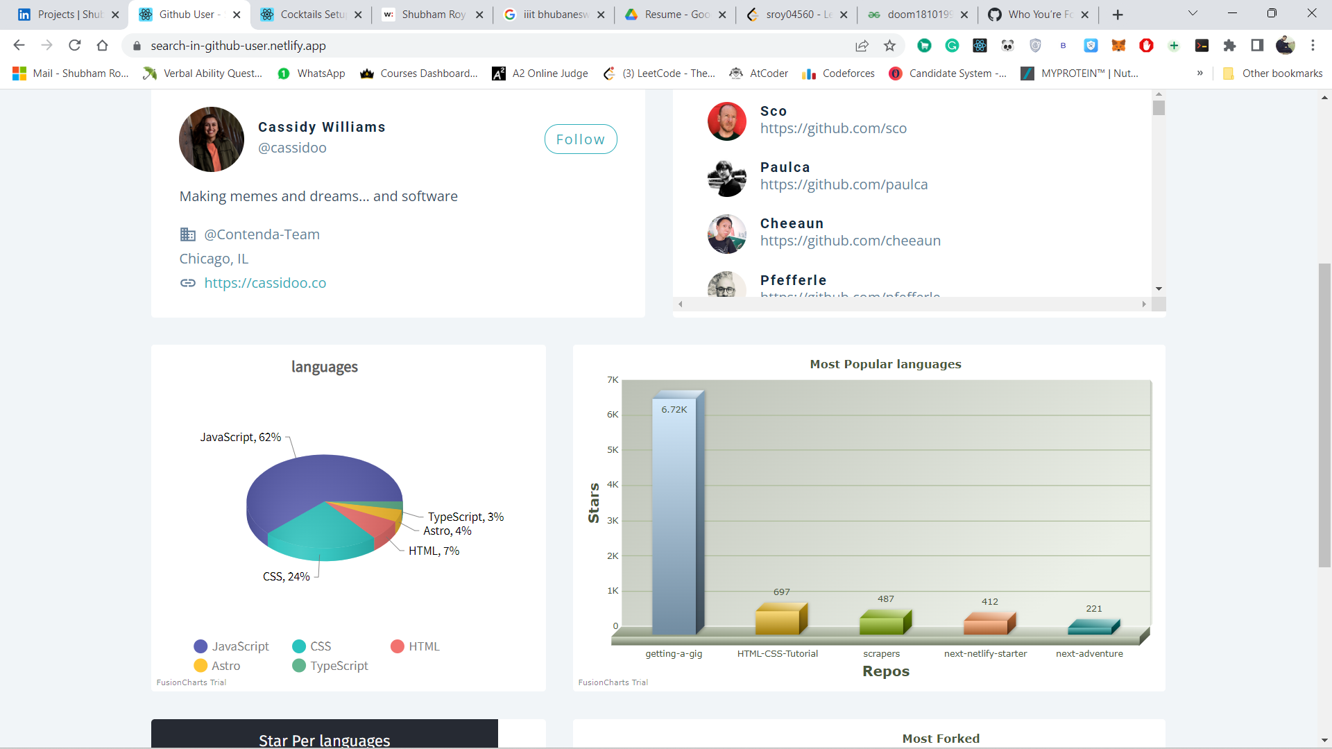This screenshot has height=749, width=1332.
Task: Switch to the Resume Google Drive tab
Action: click(676, 15)
